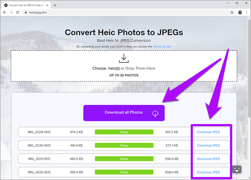Screen dimensions: 251x180
Task: Bookmark the page with the star icon
Action: coord(232,13)
